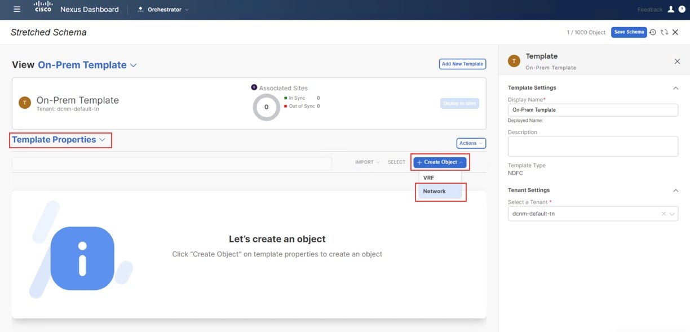This screenshot has width=690, height=332.
Task: Open the Orchestrator service switcher
Action: point(163,10)
